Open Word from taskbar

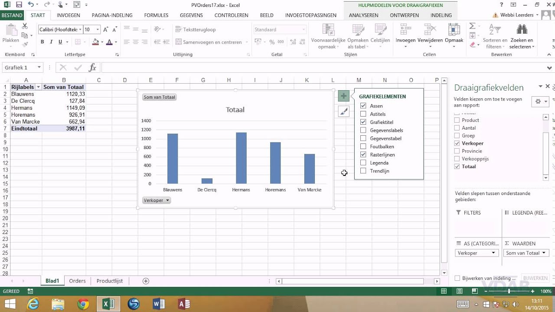click(x=159, y=304)
